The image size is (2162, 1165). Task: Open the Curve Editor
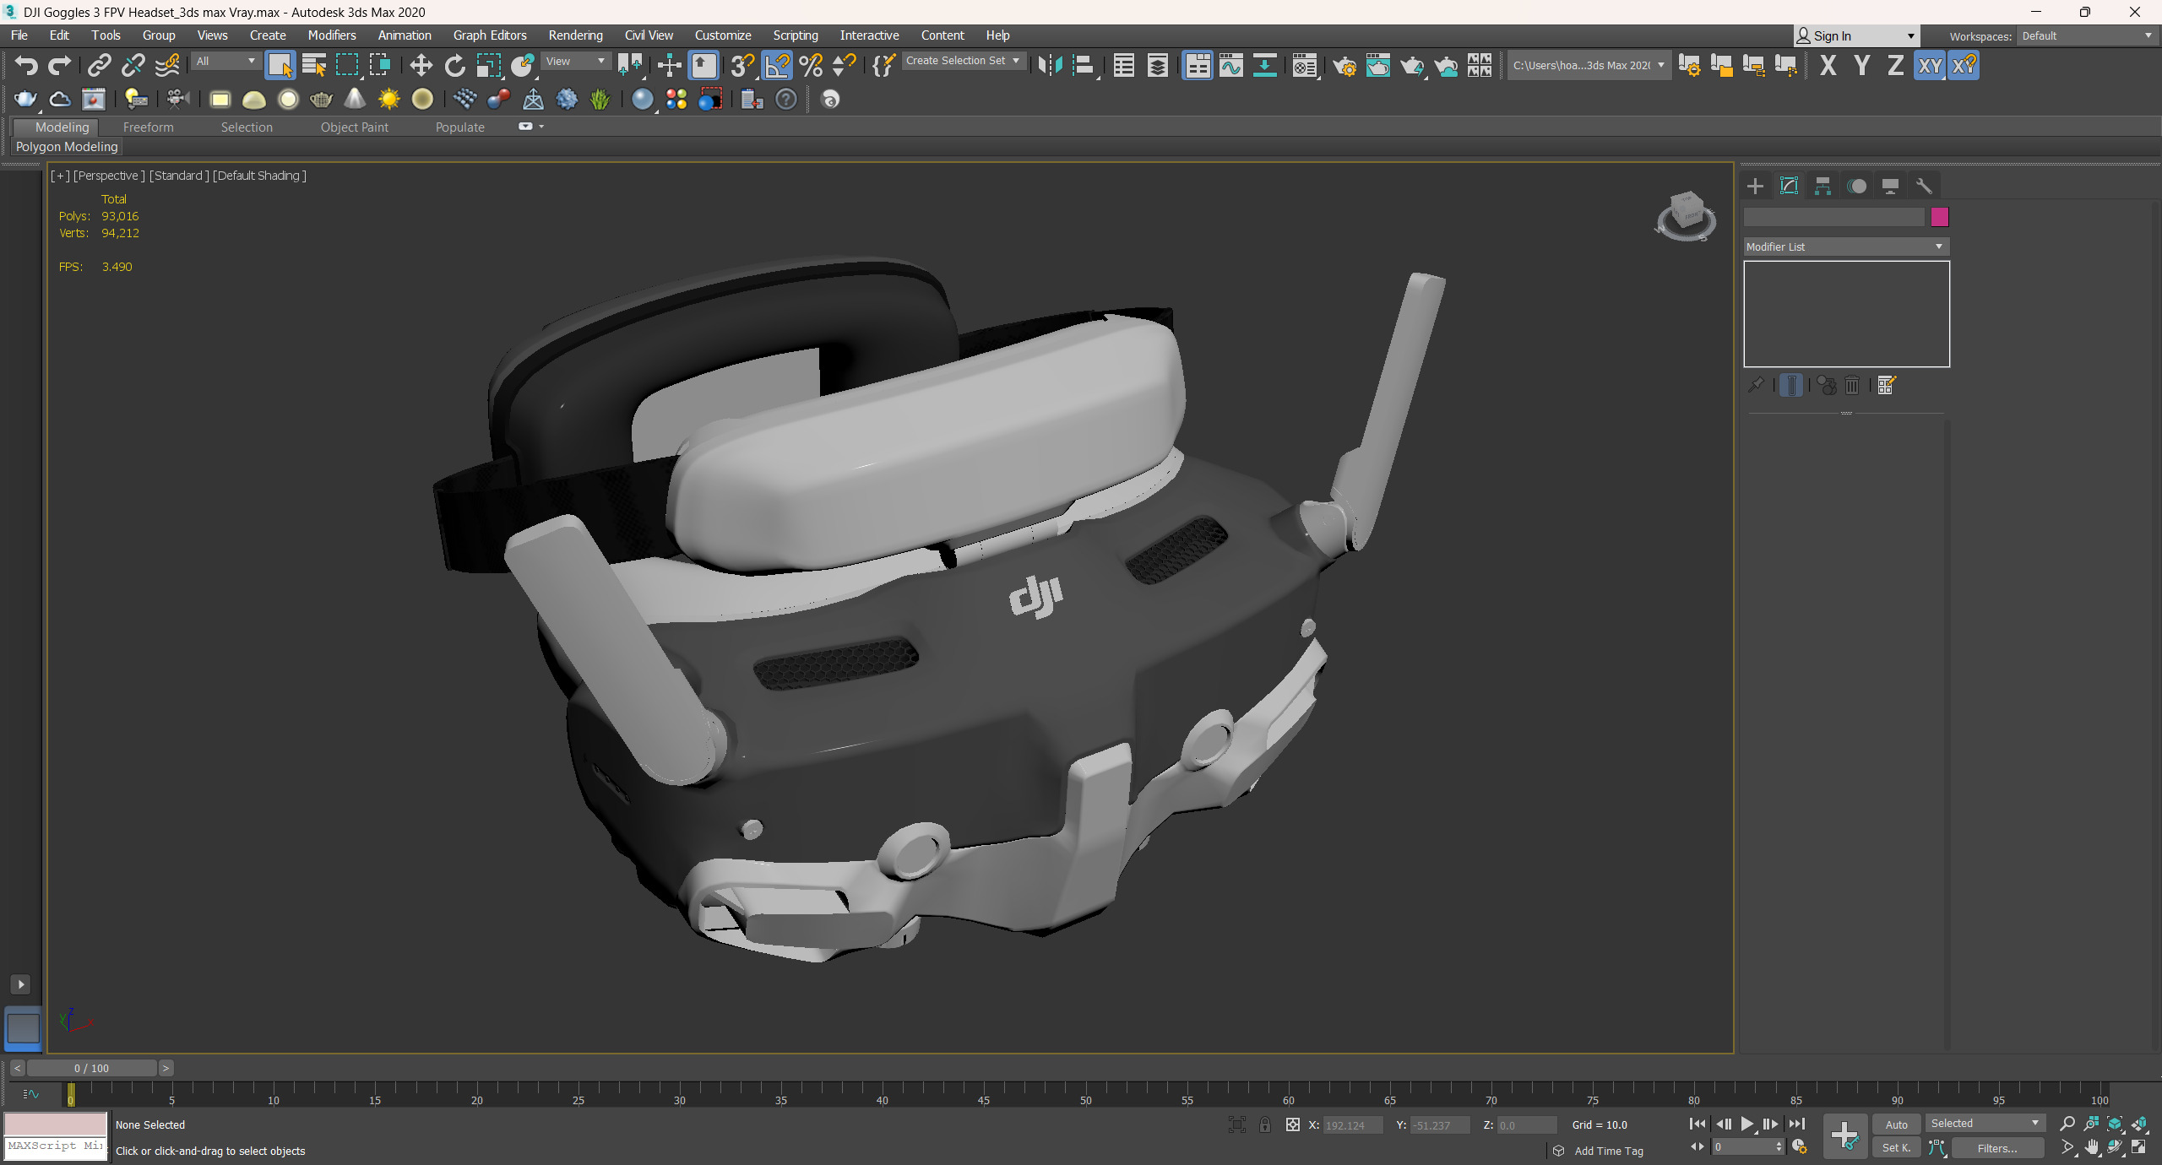click(1230, 65)
